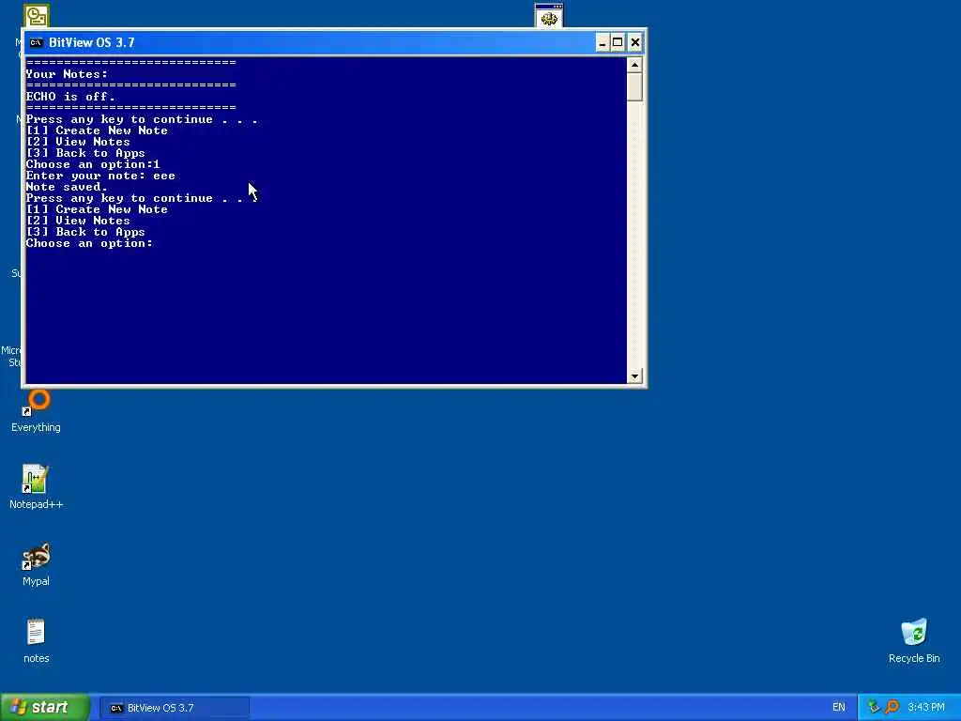Open the Recycle Bin icon

(914, 640)
